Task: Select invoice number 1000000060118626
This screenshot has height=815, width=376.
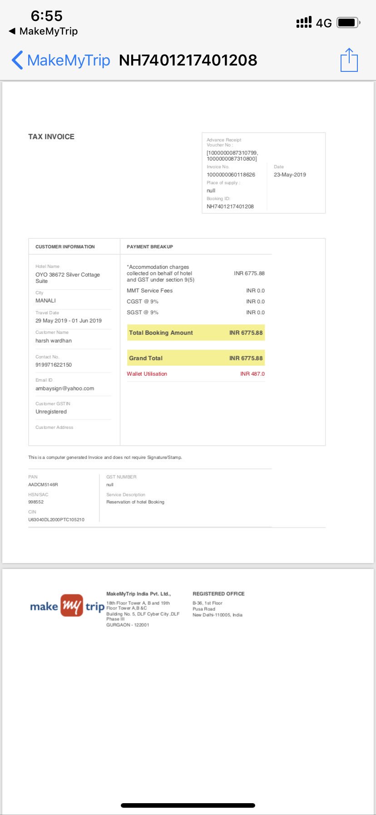Action: pyautogui.click(x=231, y=175)
